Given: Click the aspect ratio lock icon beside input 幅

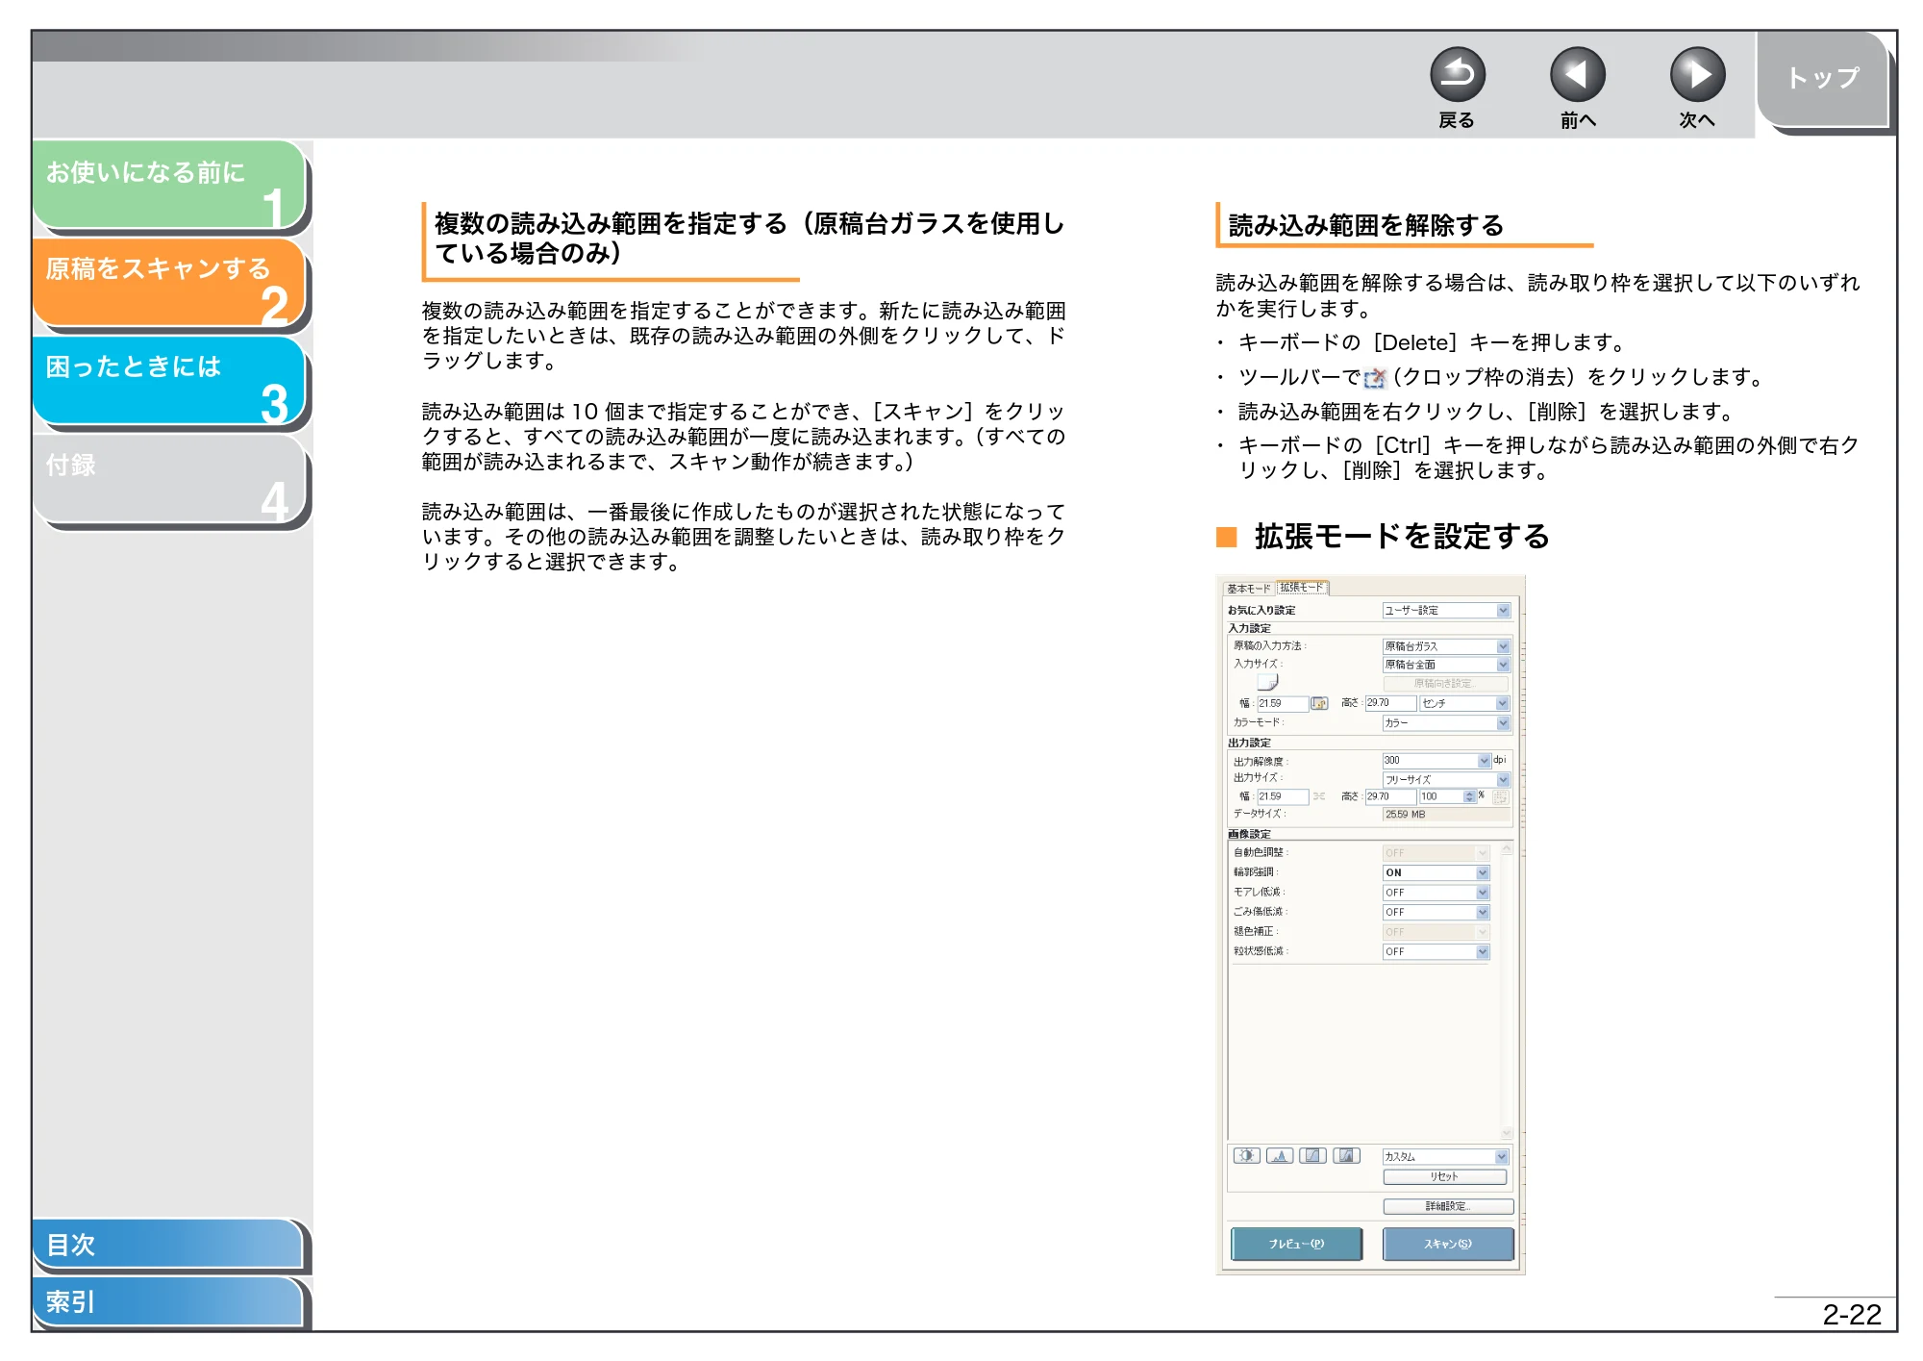Looking at the screenshot, I should tap(1319, 703).
